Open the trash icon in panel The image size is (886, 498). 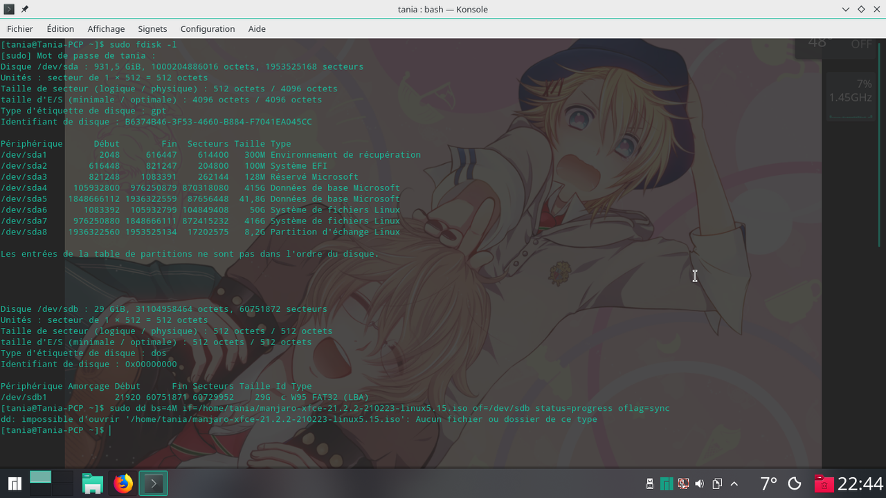tap(823, 483)
